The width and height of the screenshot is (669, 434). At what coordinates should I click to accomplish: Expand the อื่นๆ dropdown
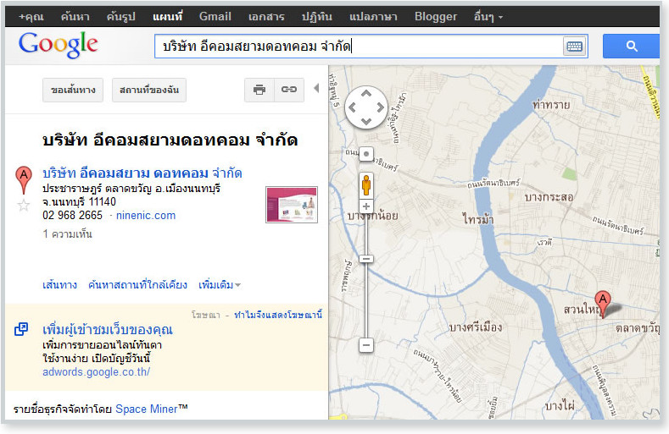488,17
